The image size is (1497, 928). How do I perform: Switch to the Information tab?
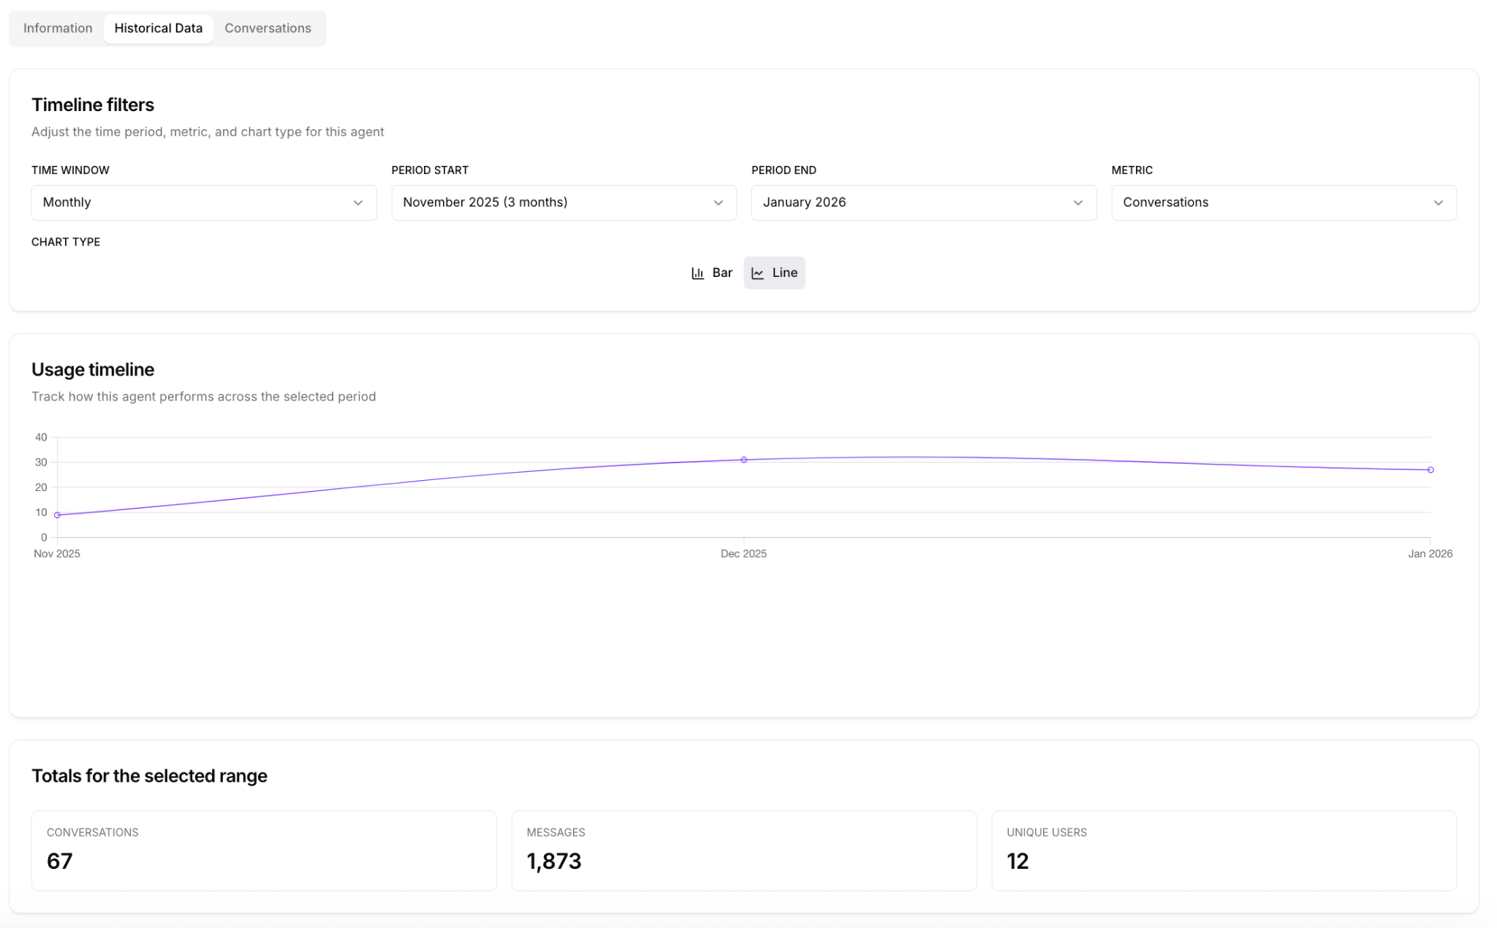pyautogui.click(x=58, y=28)
